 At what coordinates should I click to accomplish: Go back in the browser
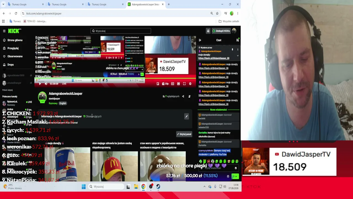coord(4,13)
